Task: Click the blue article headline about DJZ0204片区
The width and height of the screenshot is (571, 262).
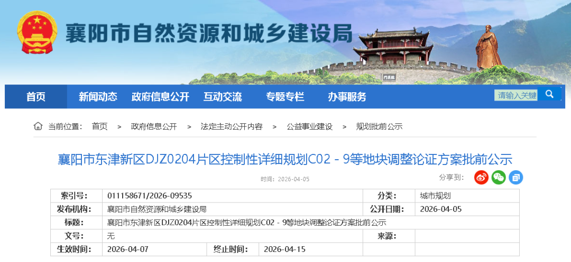Action: tap(285, 160)
